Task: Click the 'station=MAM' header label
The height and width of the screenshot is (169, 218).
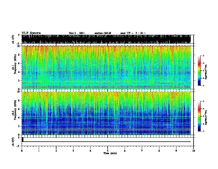Action: click(x=103, y=33)
